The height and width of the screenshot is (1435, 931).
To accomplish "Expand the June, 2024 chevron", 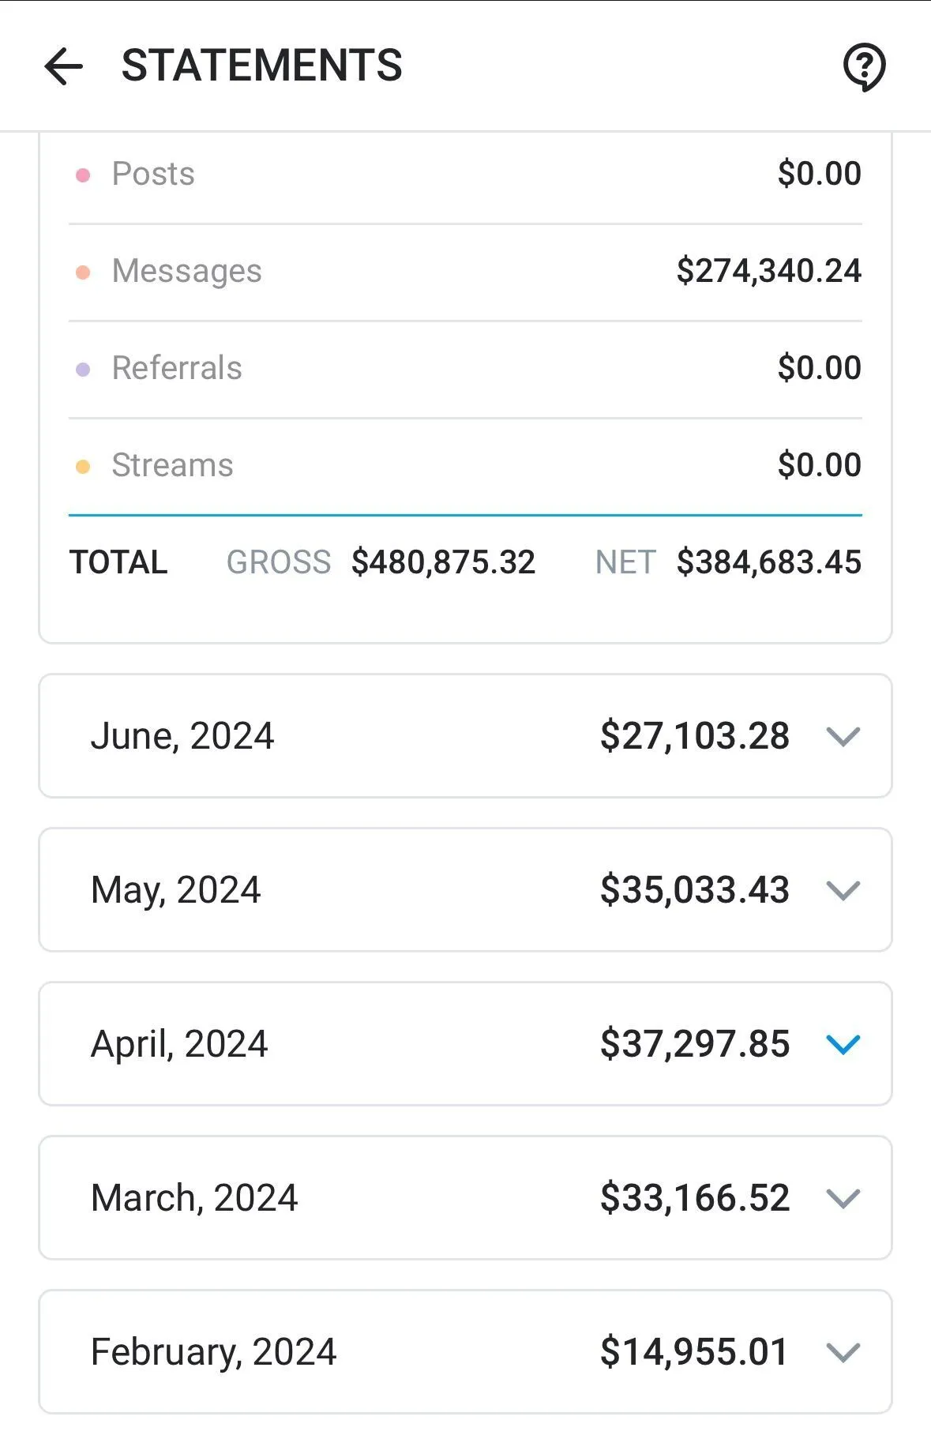I will click(x=843, y=737).
